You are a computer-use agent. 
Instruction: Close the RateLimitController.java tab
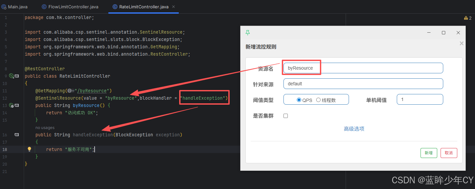(x=173, y=7)
